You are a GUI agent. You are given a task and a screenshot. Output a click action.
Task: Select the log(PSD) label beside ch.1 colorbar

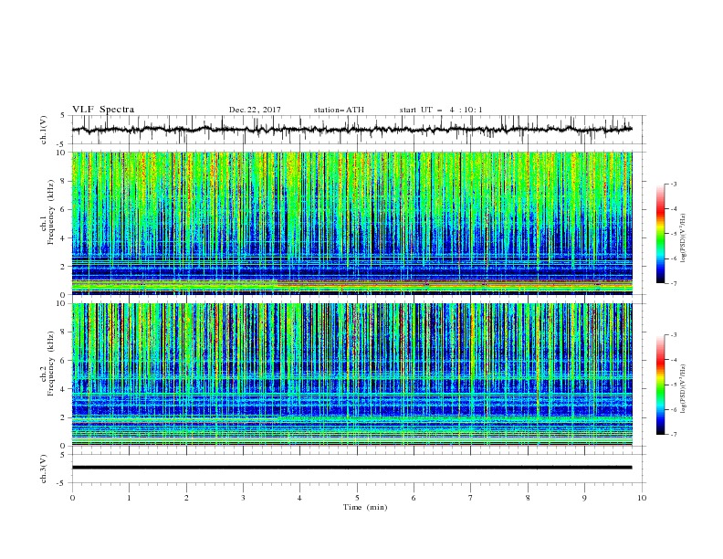(684, 238)
